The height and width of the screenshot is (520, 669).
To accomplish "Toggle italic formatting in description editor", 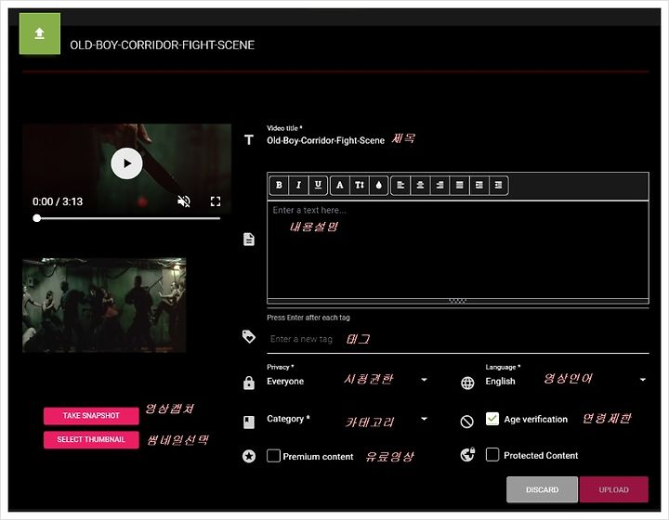I will pos(298,185).
